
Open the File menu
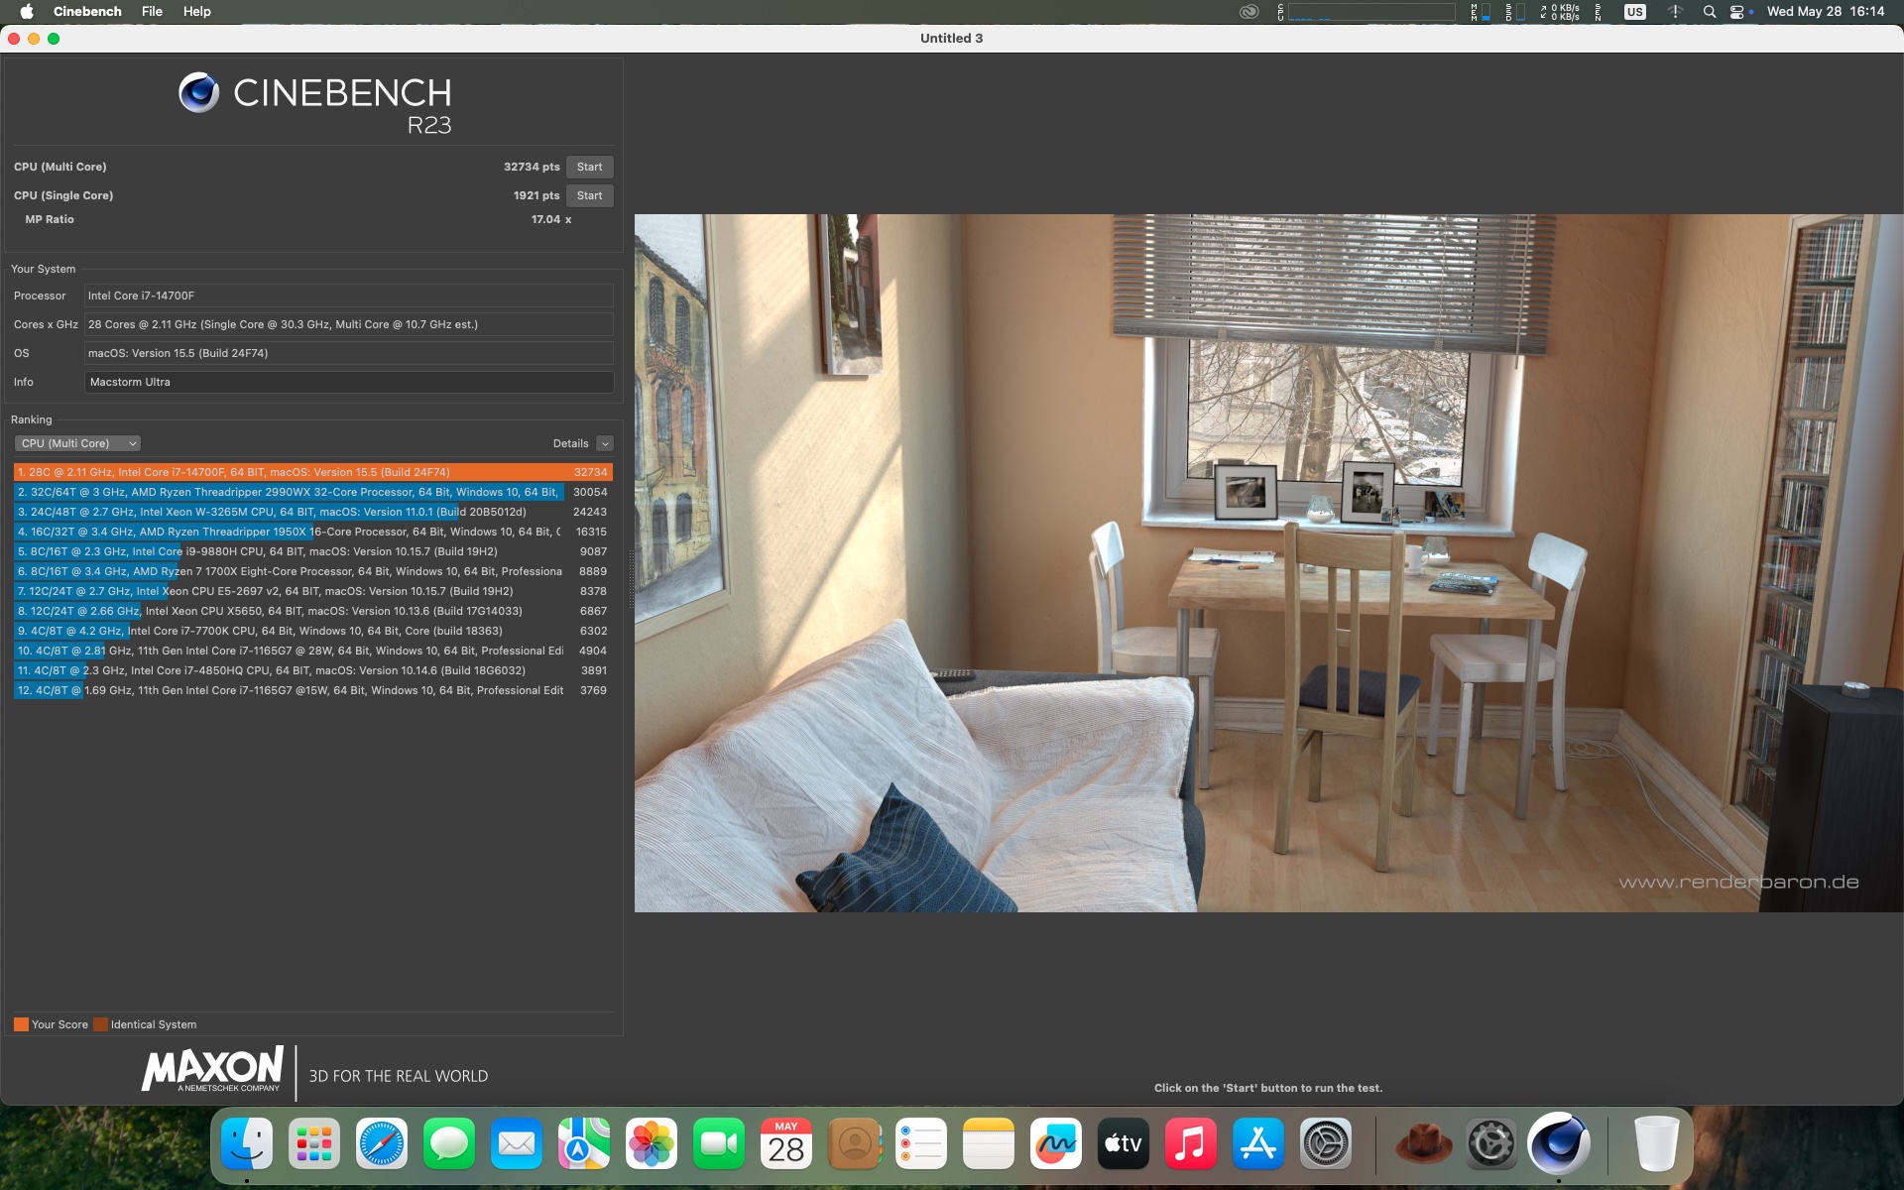click(152, 12)
